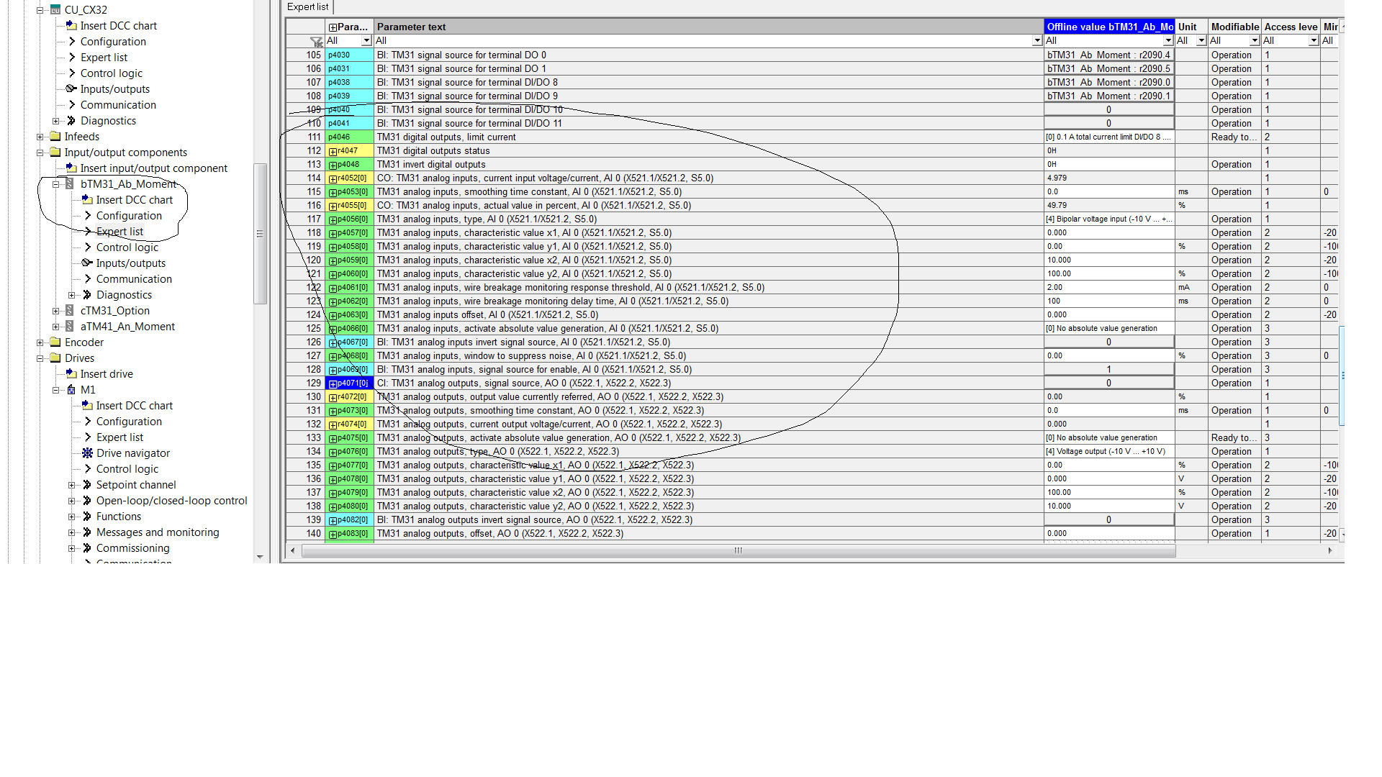Click the filter funnel icon in header row
Screen dimensions: 1382x777
tap(316, 41)
